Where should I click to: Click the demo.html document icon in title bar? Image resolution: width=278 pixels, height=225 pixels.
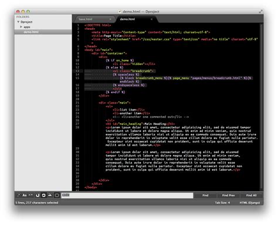tap(120, 12)
